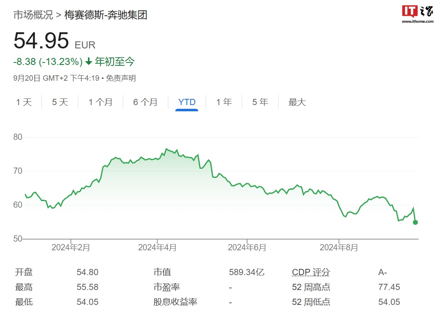This screenshot has height=314, width=439.
Task: Select the 1 天 time range tab
Action: (x=24, y=102)
